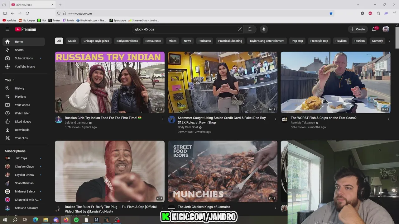Viewport: 399px width, 224px height.
Task: Select the Restaurants filter chip
Action: (153, 41)
